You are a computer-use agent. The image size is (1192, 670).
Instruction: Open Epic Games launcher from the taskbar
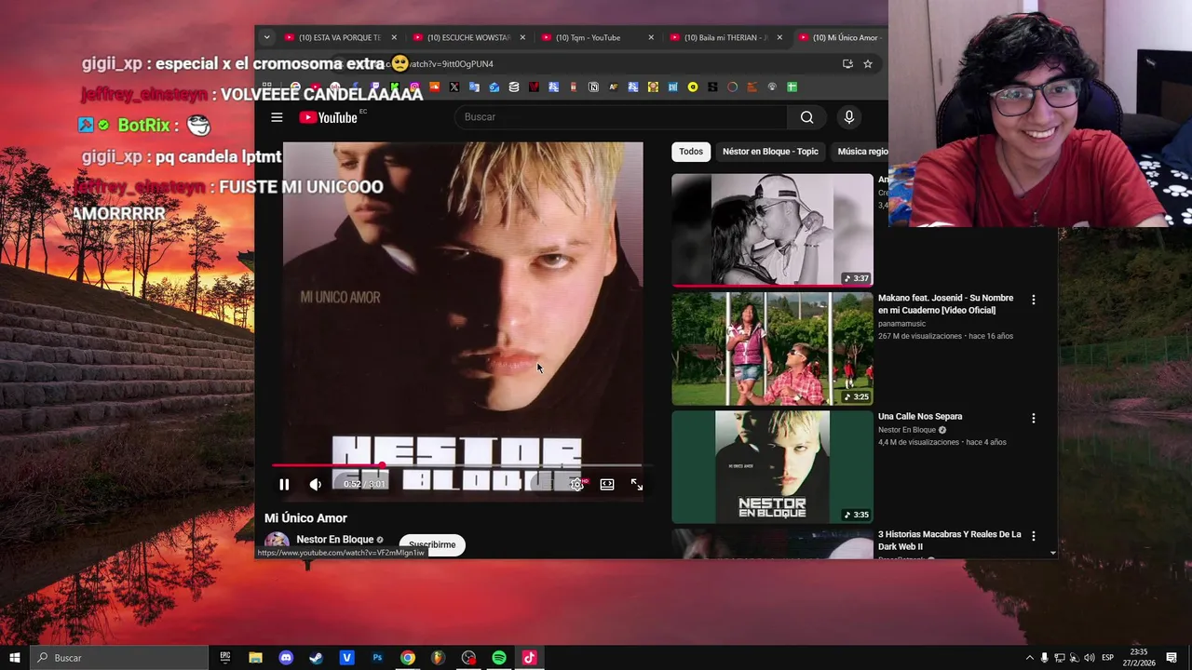pyautogui.click(x=225, y=657)
